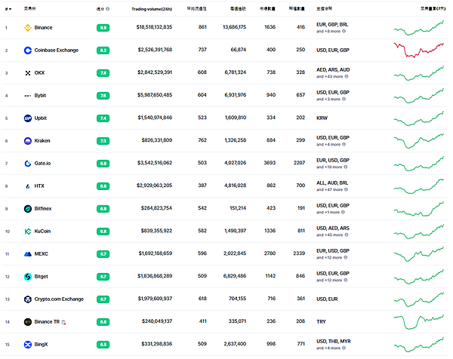This screenshot has width=453, height=359.
Task: Click Gate.io volume $3,542,516,062
Action: (155, 163)
